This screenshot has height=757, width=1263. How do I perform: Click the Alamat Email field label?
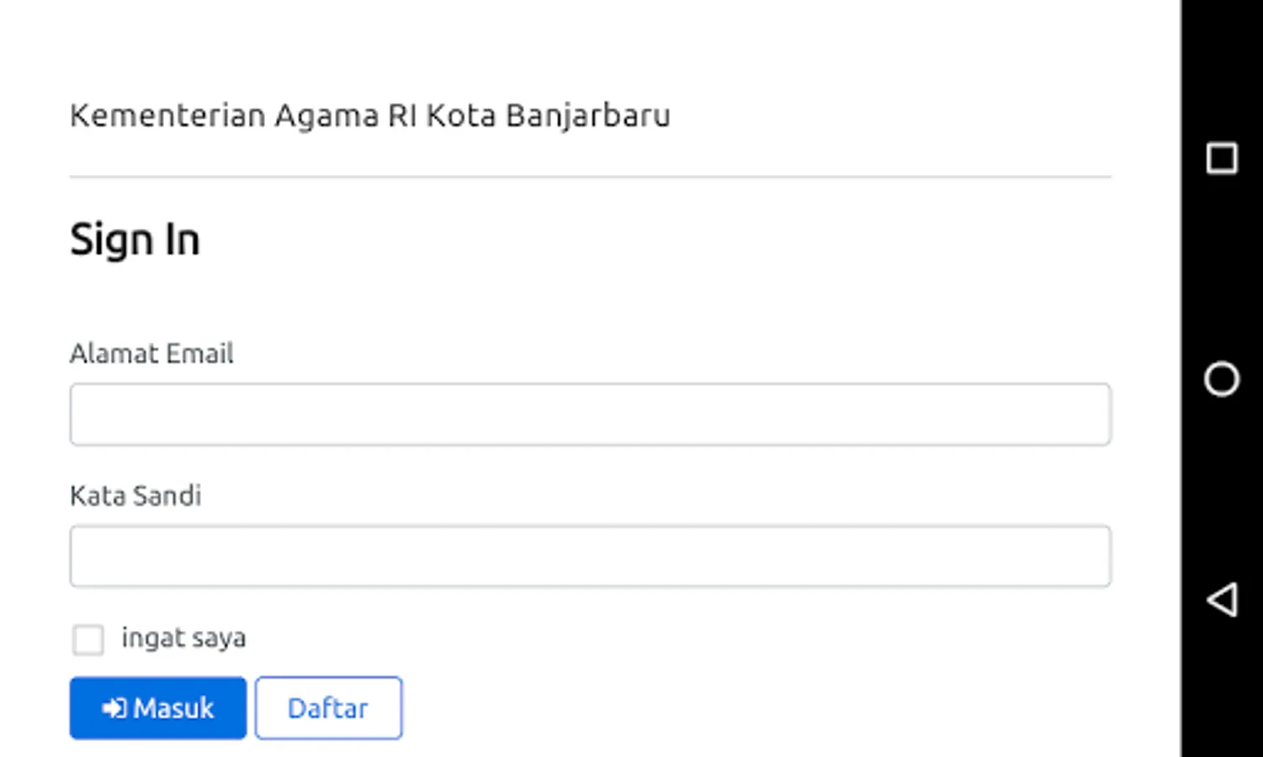click(151, 353)
